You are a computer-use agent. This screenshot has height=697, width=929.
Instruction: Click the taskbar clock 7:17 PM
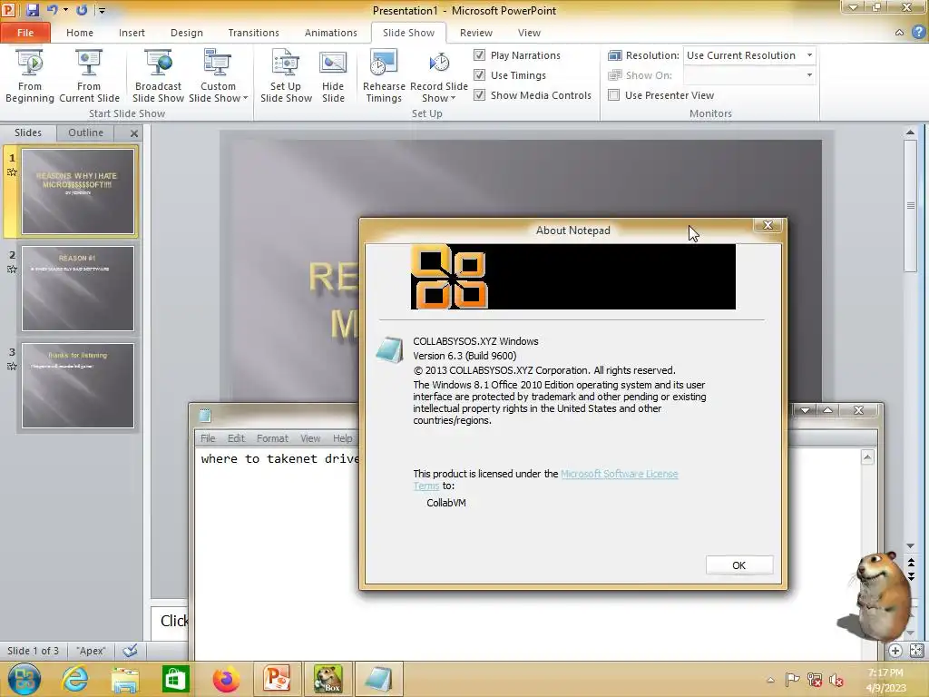(x=885, y=672)
